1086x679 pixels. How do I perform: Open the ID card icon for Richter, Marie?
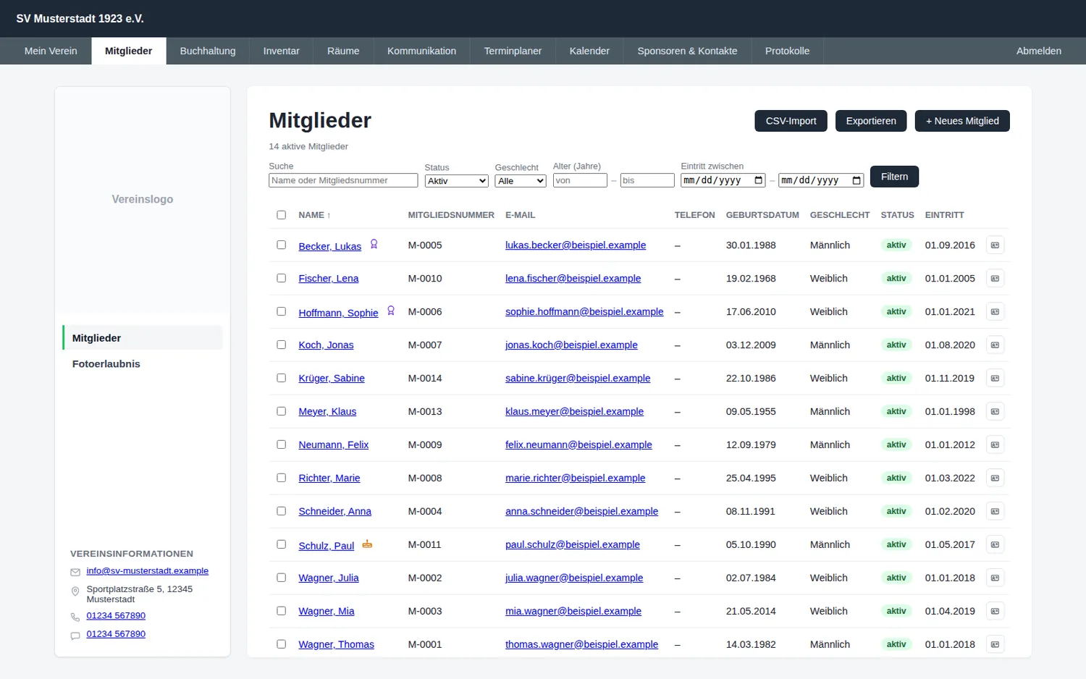(x=995, y=478)
